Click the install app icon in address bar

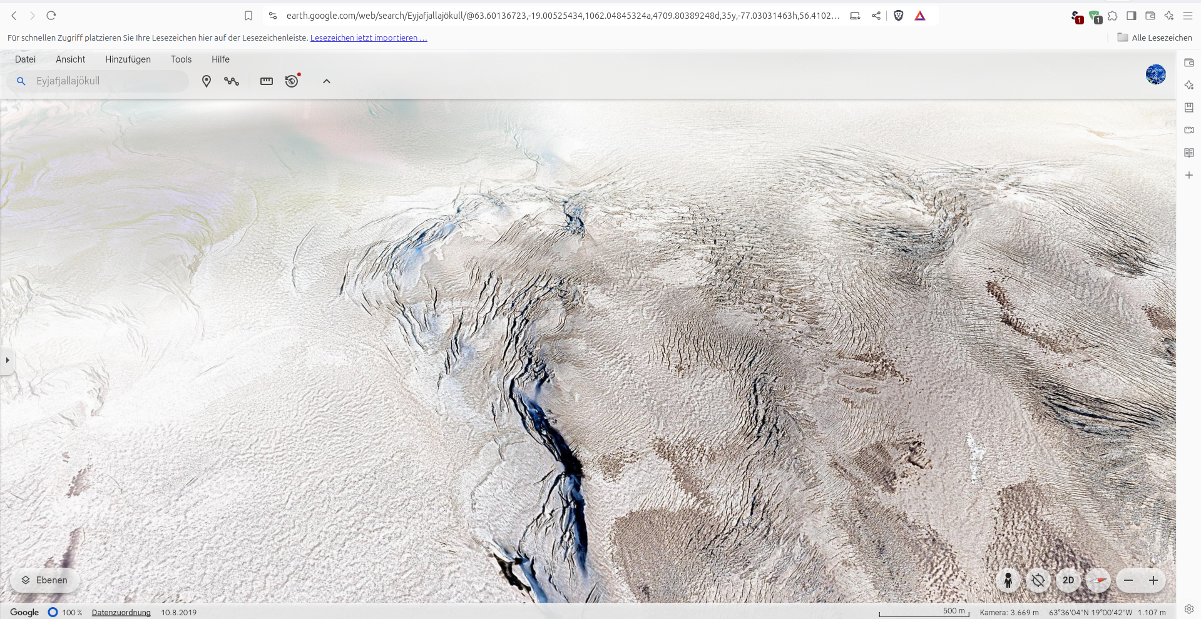point(855,16)
